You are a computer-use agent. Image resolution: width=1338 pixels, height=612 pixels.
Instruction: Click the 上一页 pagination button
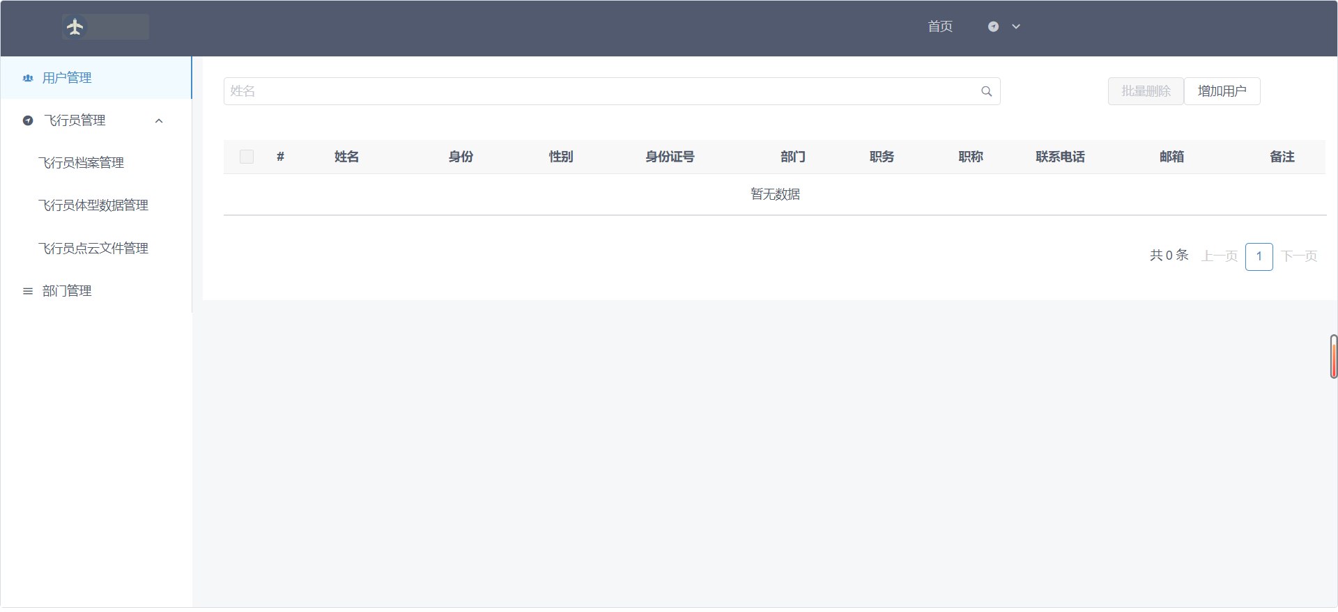(1220, 256)
